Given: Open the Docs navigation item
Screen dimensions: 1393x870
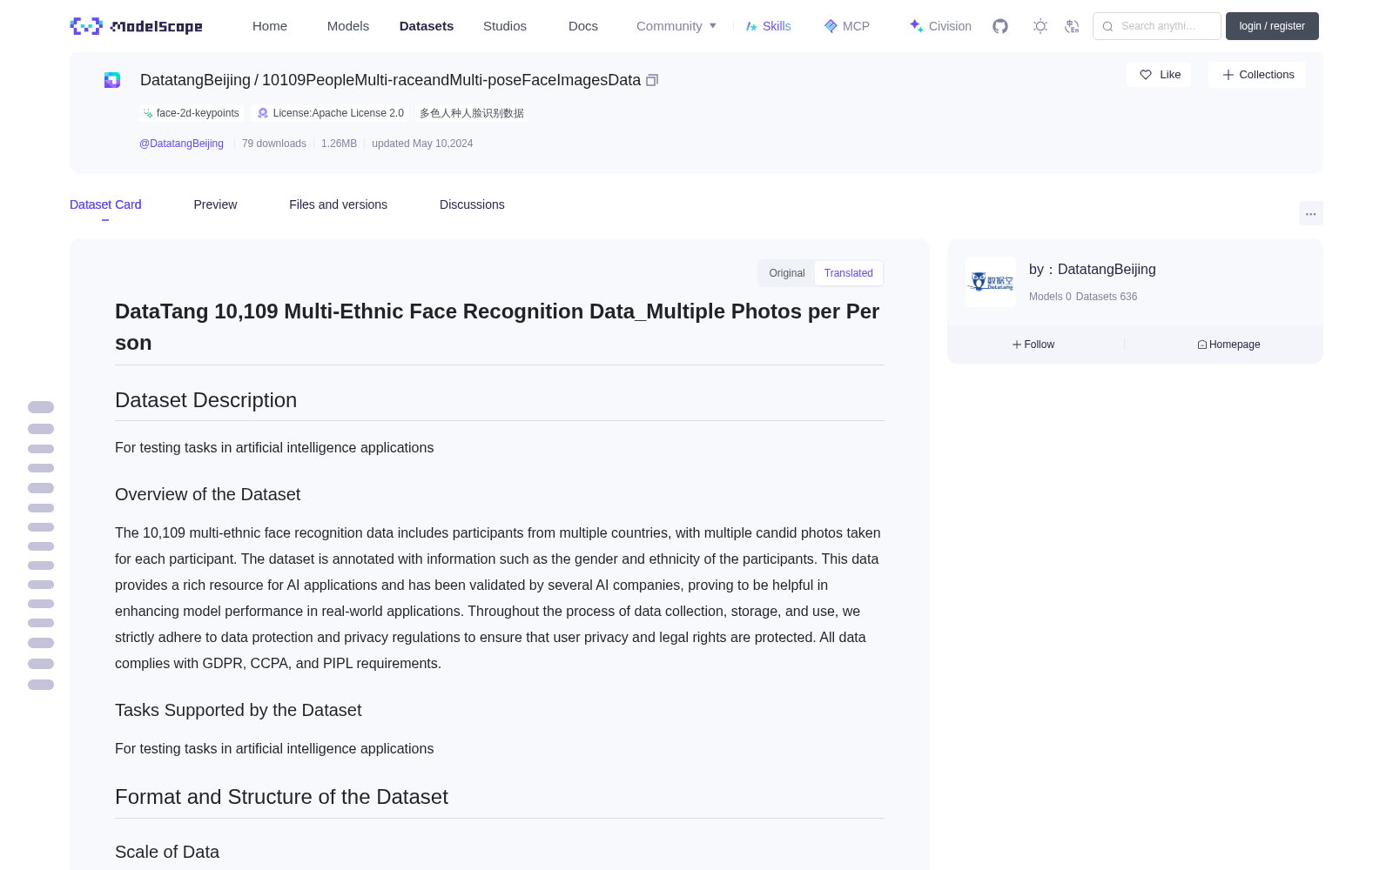Looking at the screenshot, I should point(583,26).
